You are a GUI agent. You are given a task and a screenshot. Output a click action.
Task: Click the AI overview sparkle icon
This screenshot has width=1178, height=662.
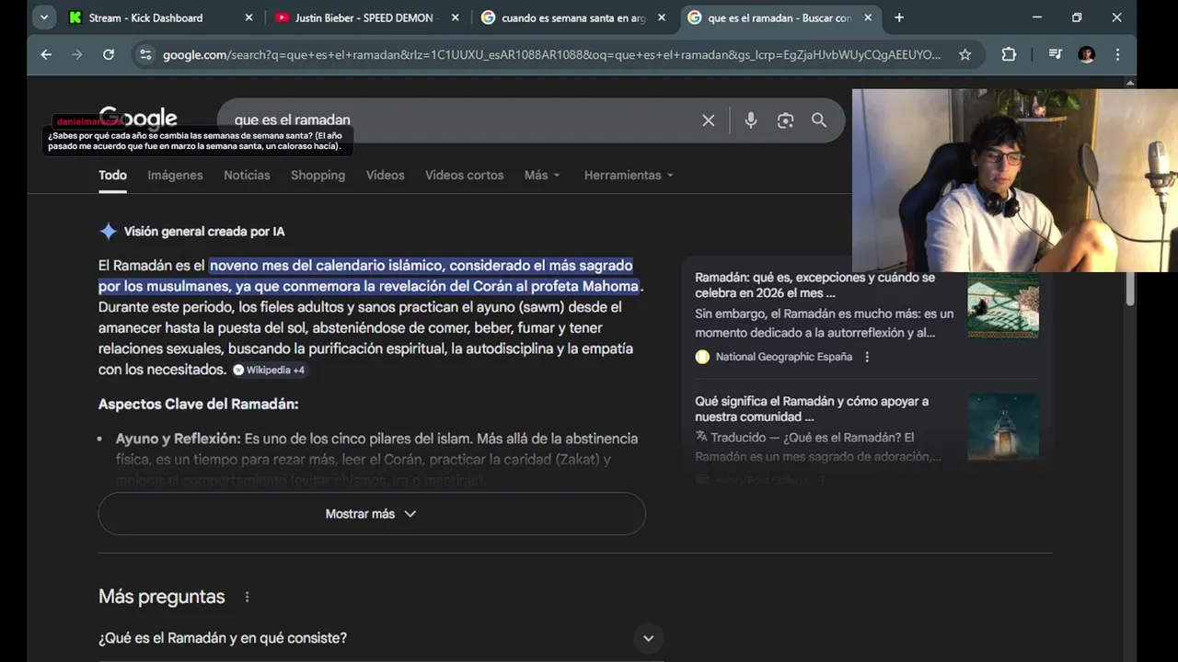108,232
